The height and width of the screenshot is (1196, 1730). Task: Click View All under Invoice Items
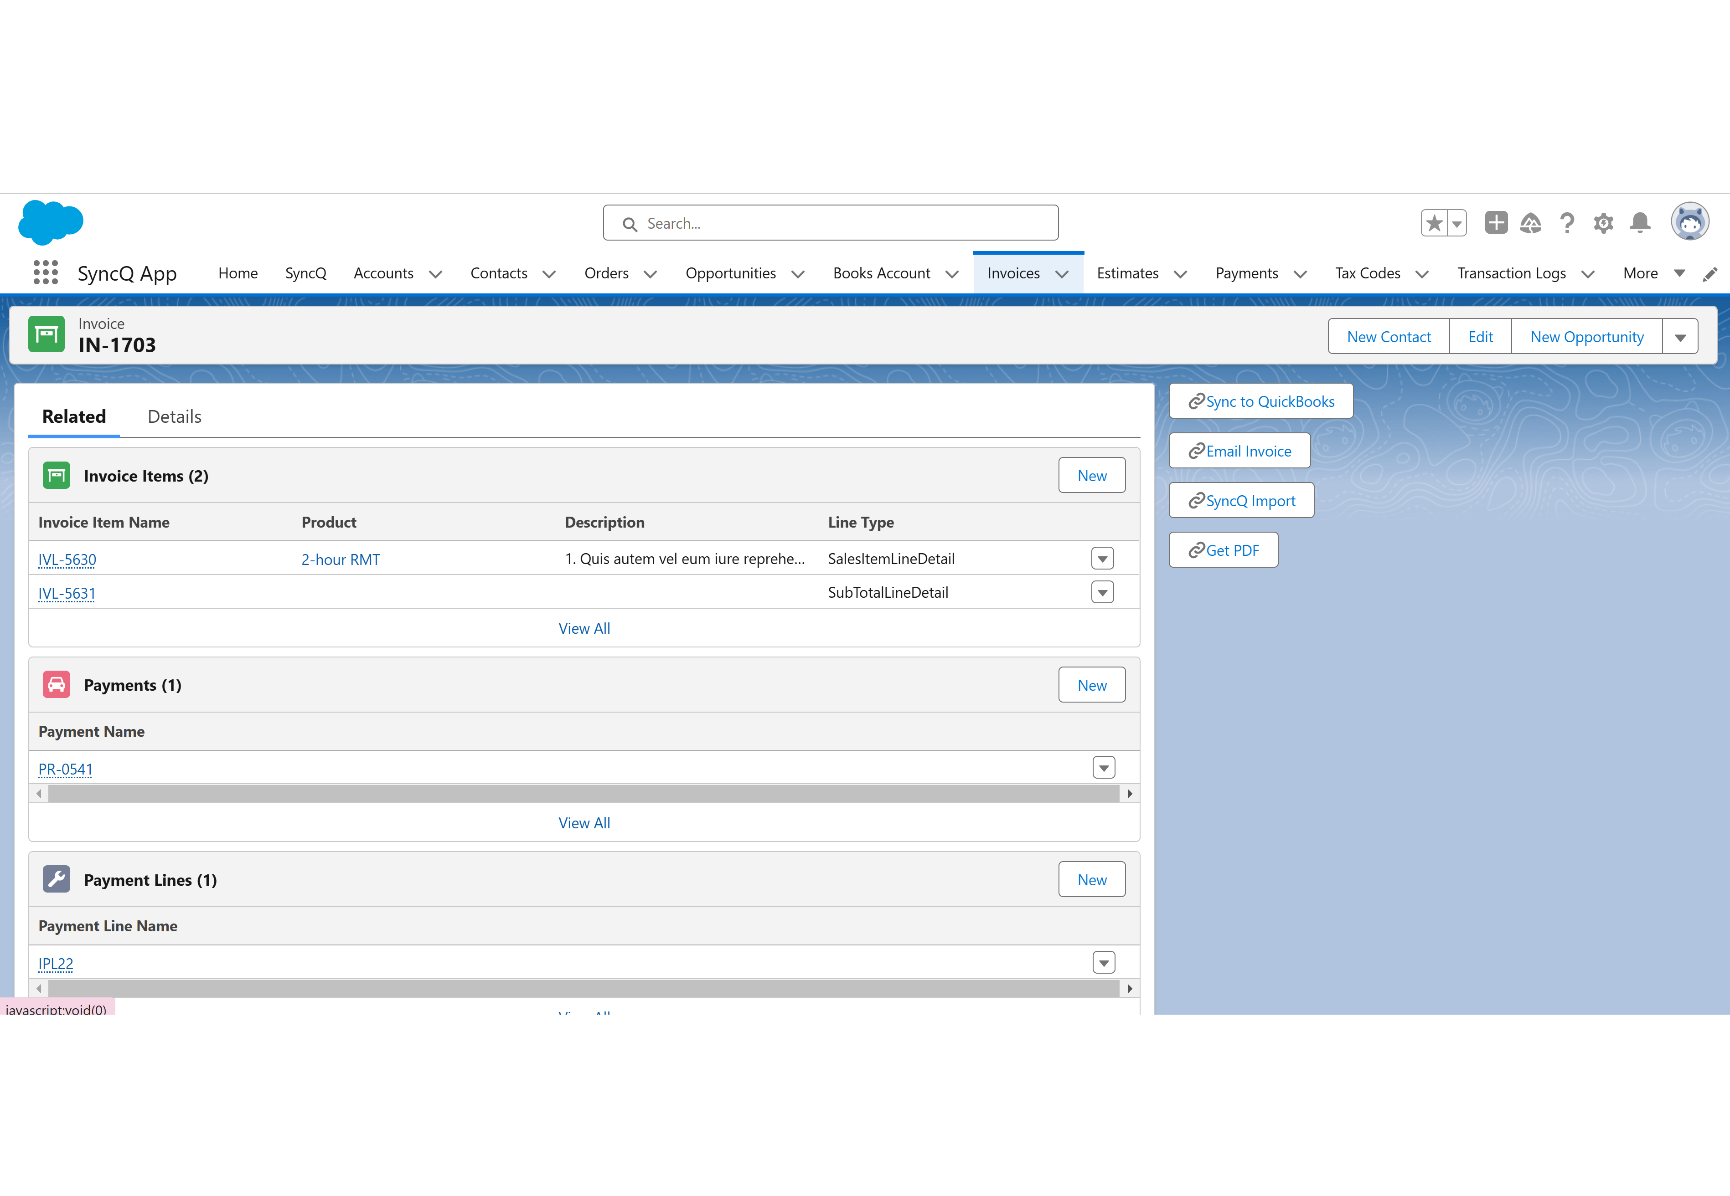click(x=585, y=629)
